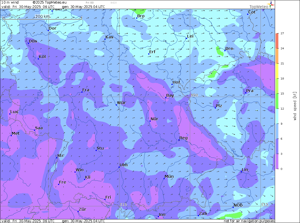Click the '200 km' scale bar label
Viewport: 300px width, 223px height.
[42, 16]
